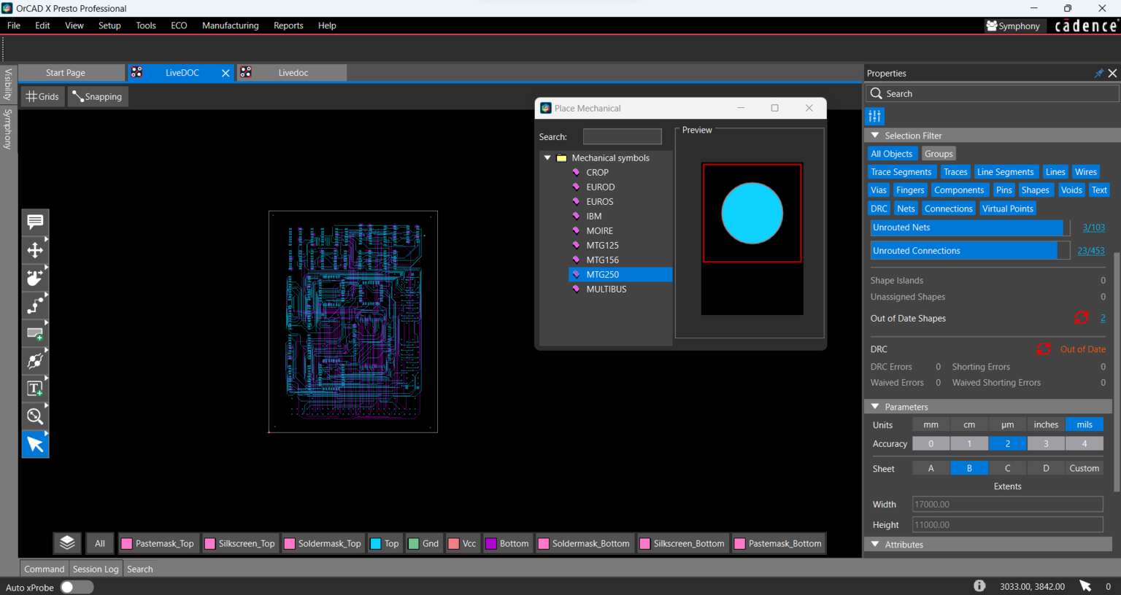Open the File menu
Viewport: 1121px width, 595px height.
14,26
